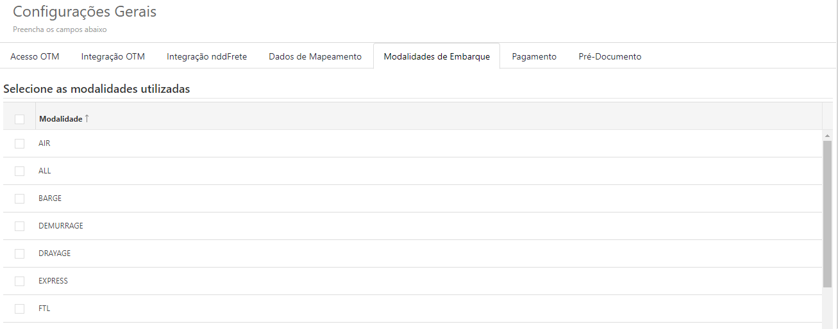The width and height of the screenshot is (838, 329).
Task: Click the scrollbar up arrow
Action: click(827, 136)
